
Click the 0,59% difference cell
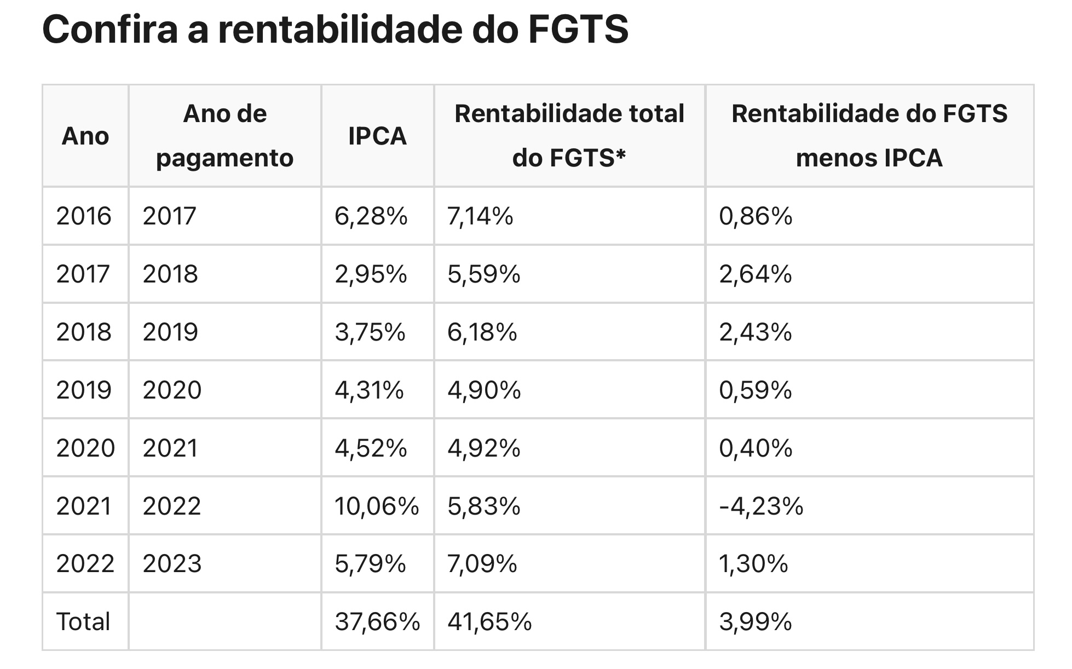point(755,390)
